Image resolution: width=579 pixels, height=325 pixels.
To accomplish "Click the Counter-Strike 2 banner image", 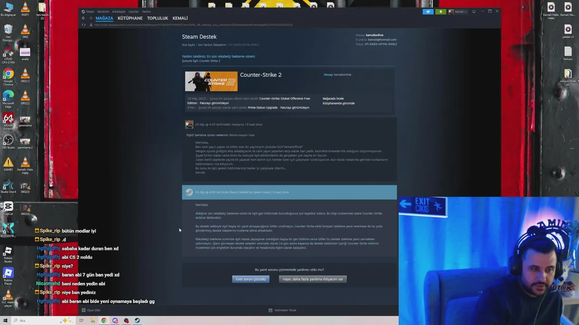I will click(211, 81).
